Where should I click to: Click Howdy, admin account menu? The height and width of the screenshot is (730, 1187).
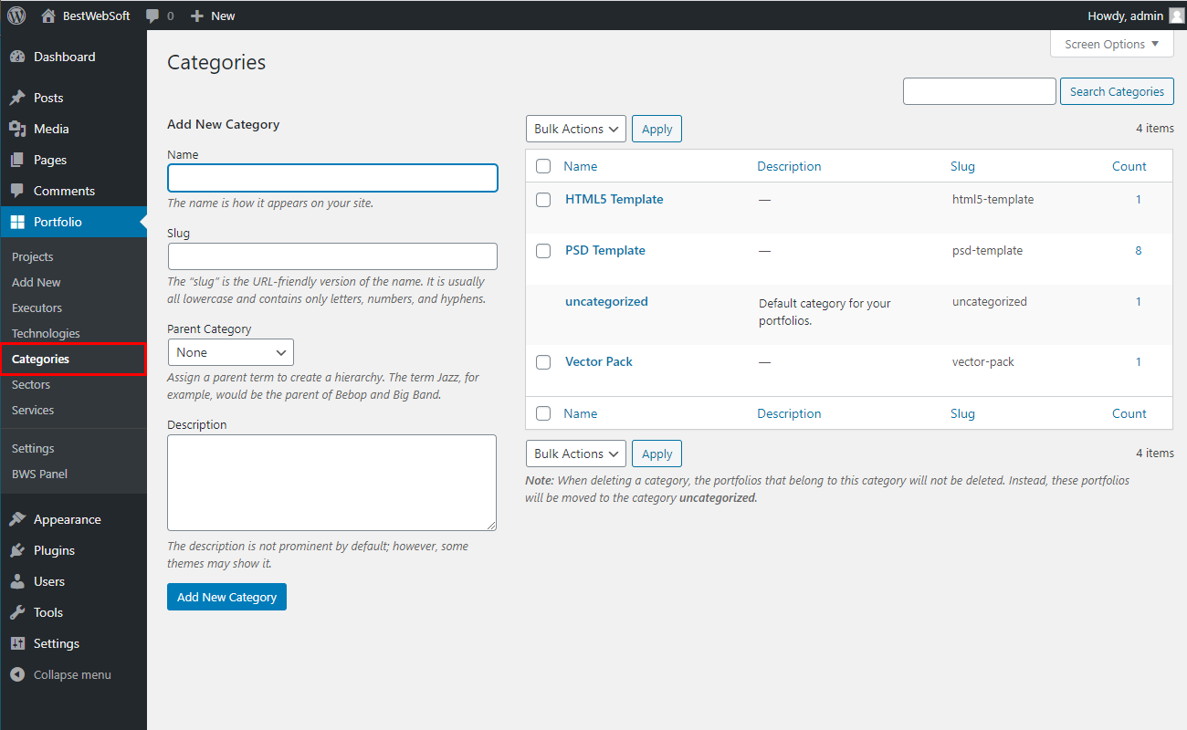1135,16
